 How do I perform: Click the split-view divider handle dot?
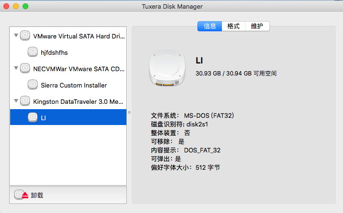129,113
